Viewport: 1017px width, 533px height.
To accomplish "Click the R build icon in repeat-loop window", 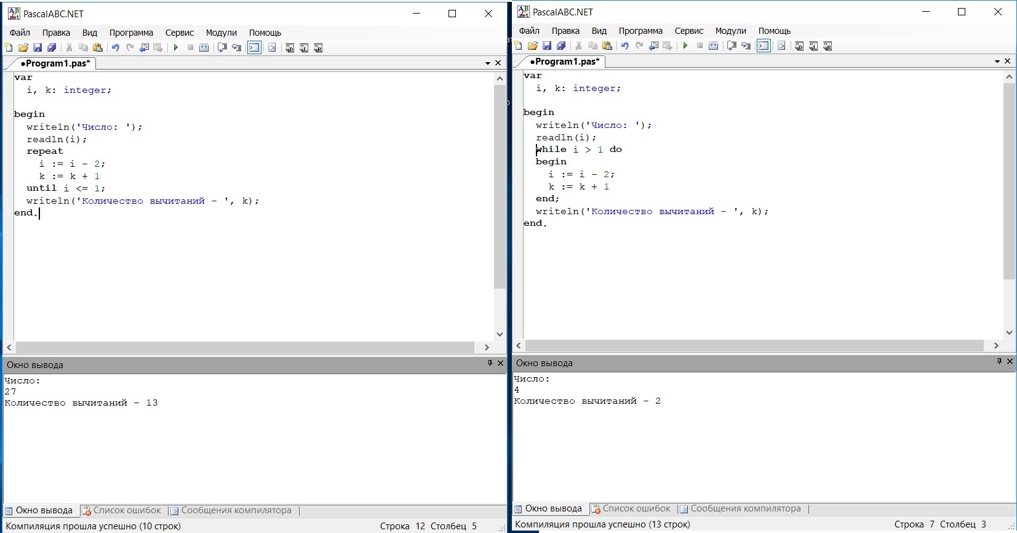I will point(318,47).
